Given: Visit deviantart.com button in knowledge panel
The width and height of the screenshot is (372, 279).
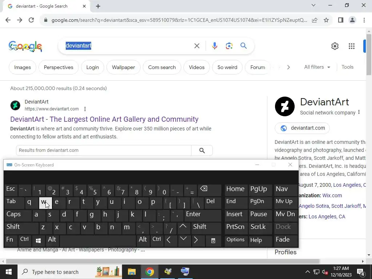Looking at the screenshot, I should (x=302, y=128).
